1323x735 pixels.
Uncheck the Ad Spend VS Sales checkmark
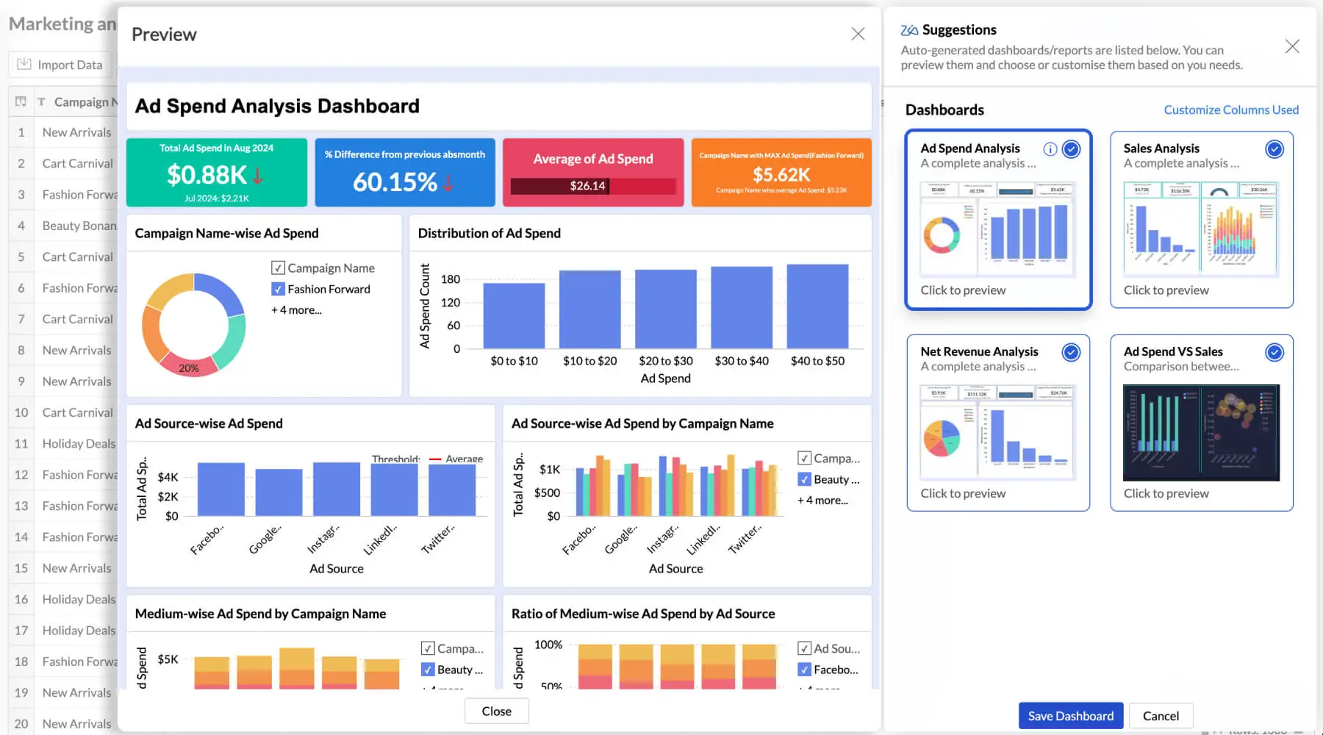[x=1274, y=353]
